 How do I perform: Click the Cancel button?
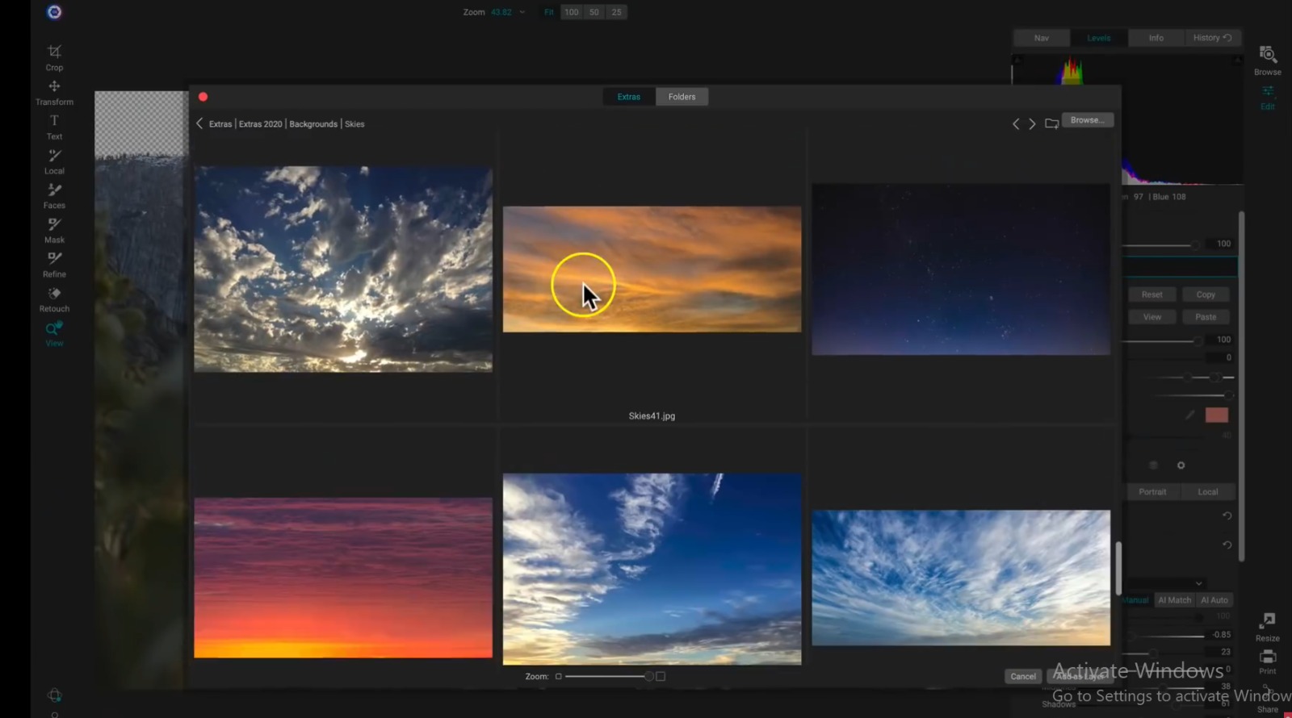coord(1023,677)
